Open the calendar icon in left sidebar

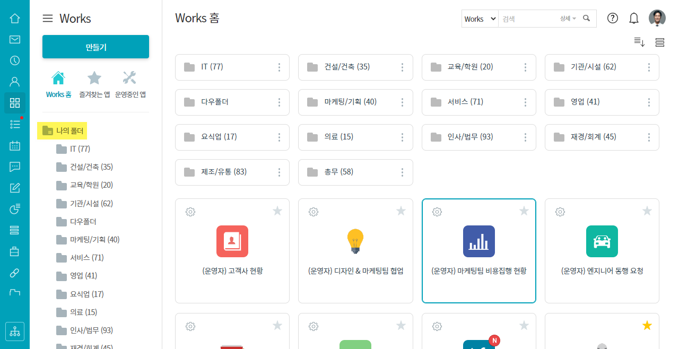[15, 145]
